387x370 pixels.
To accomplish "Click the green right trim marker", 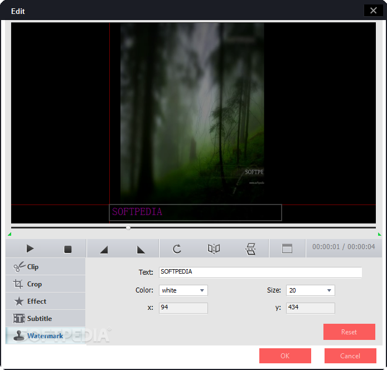I will tap(379, 234).
